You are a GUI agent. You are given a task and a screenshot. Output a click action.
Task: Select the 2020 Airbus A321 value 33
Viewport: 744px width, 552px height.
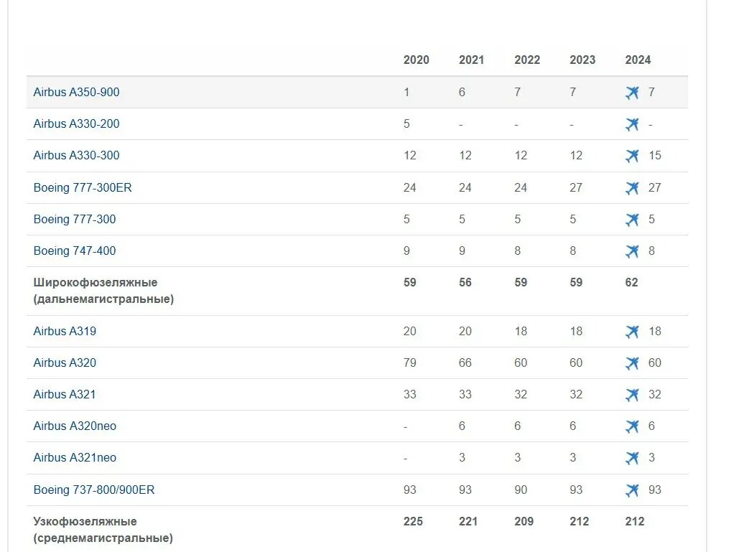tap(409, 395)
